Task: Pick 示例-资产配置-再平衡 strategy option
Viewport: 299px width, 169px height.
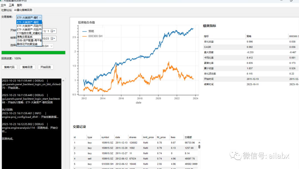Action: coord(29,40)
